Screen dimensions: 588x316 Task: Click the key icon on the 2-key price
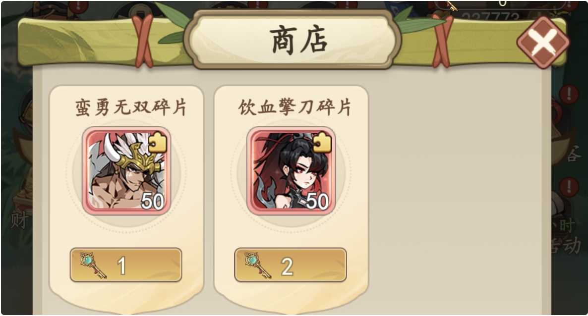pos(258,265)
